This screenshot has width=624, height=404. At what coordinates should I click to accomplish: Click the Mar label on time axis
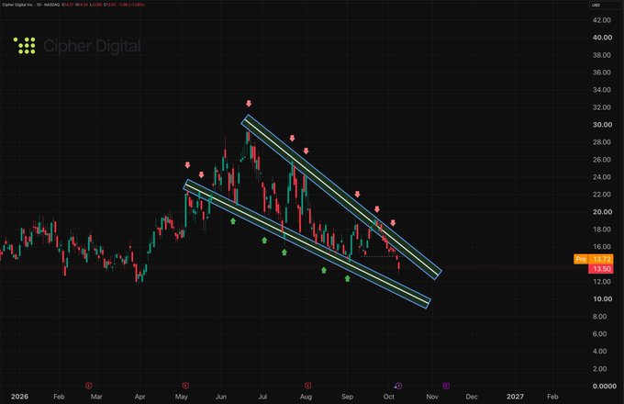click(x=96, y=397)
